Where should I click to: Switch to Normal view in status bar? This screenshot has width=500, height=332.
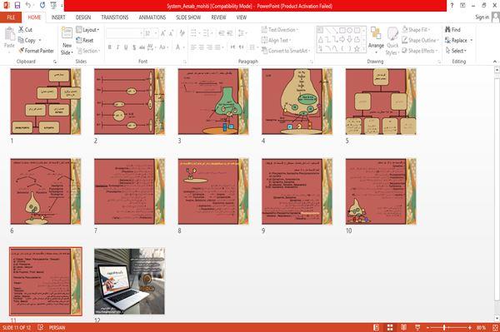pyautogui.click(x=377, y=327)
